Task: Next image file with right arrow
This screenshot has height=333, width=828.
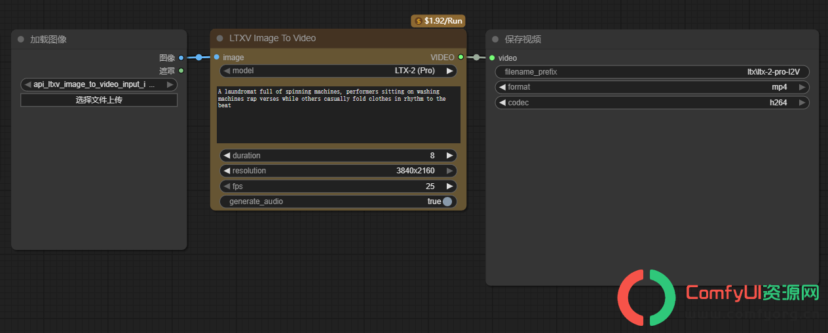Action: (170, 84)
